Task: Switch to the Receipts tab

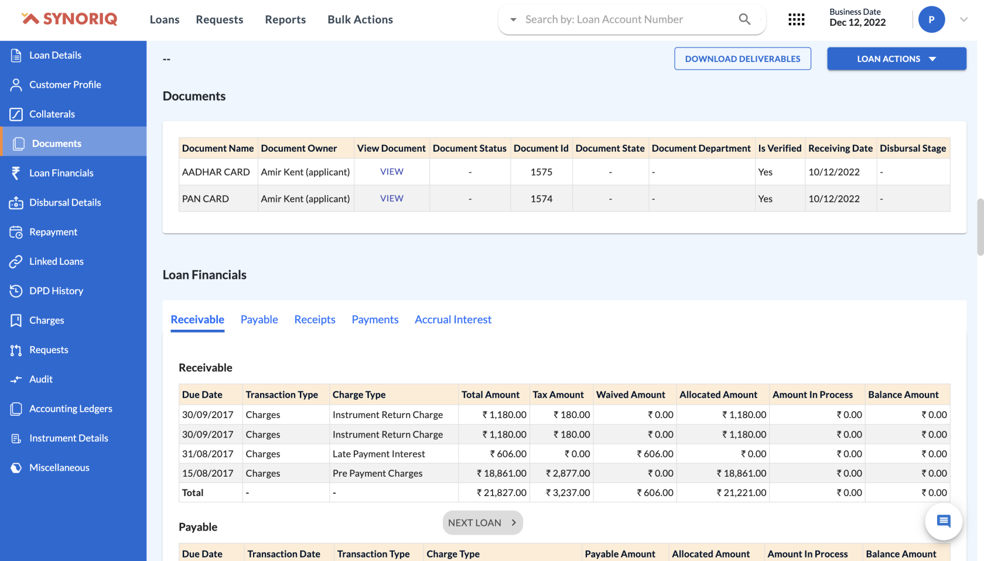Action: pos(315,320)
